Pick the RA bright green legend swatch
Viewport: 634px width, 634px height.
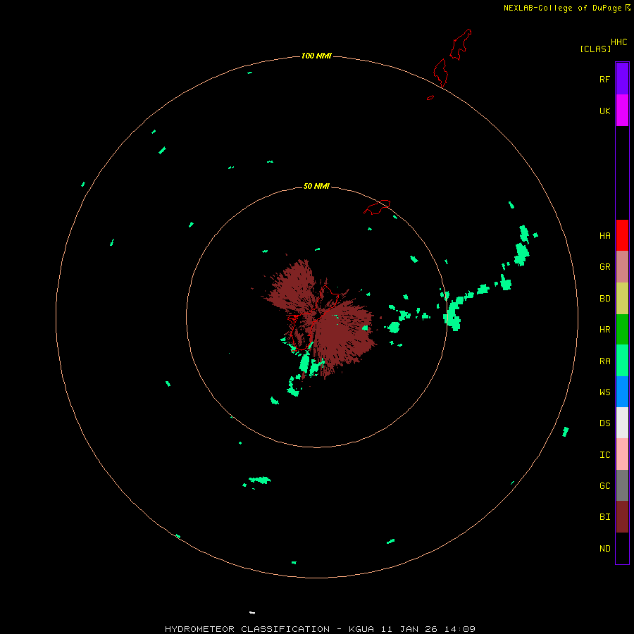622,361
